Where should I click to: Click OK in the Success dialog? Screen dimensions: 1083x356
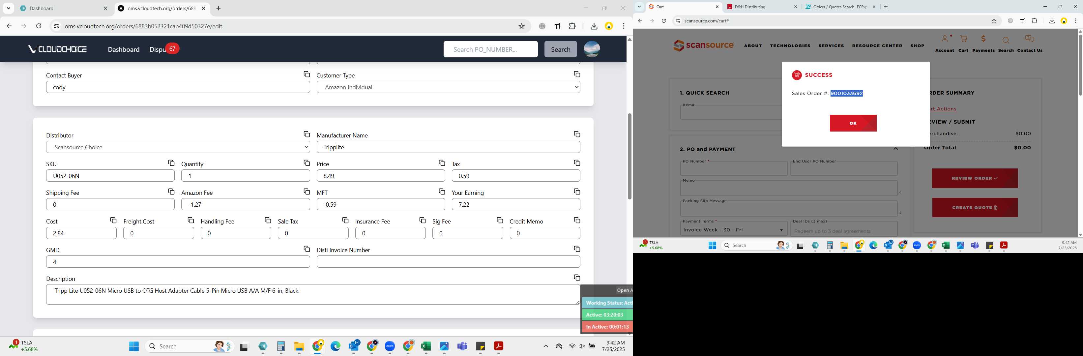853,123
